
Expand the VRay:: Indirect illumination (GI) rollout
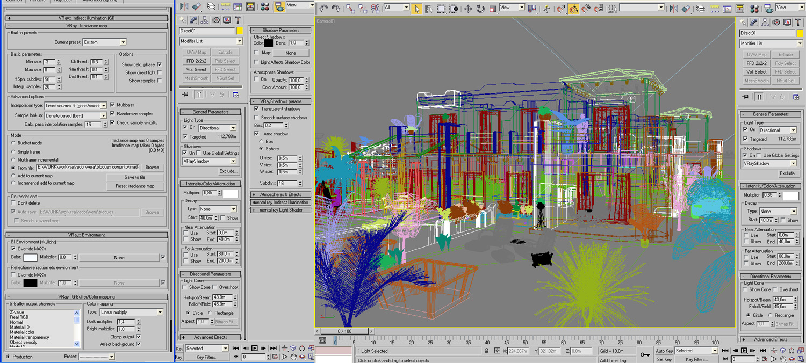tap(87, 18)
